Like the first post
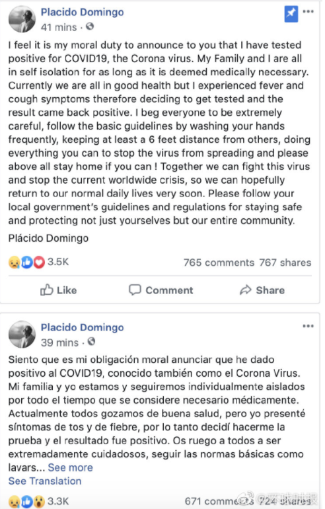Image resolution: width=325 pixels, height=509 pixels. (58, 290)
